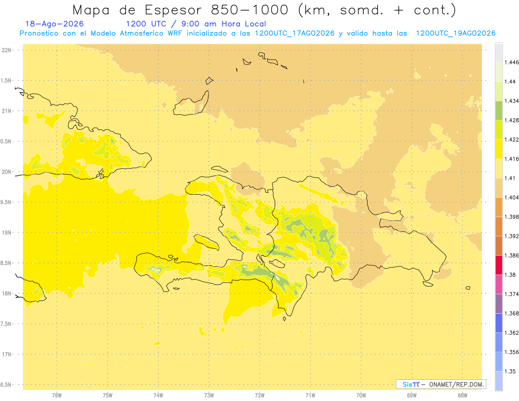The height and width of the screenshot is (401, 519).
Task: Click the '68W' longitude label
Action: point(462,395)
